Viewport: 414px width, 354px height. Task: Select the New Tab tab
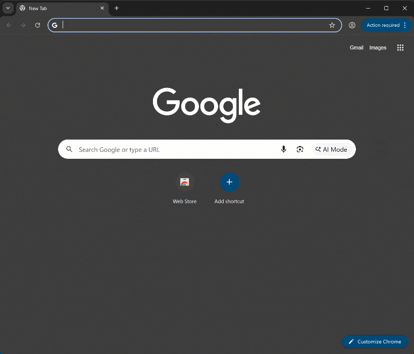(x=62, y=9)
